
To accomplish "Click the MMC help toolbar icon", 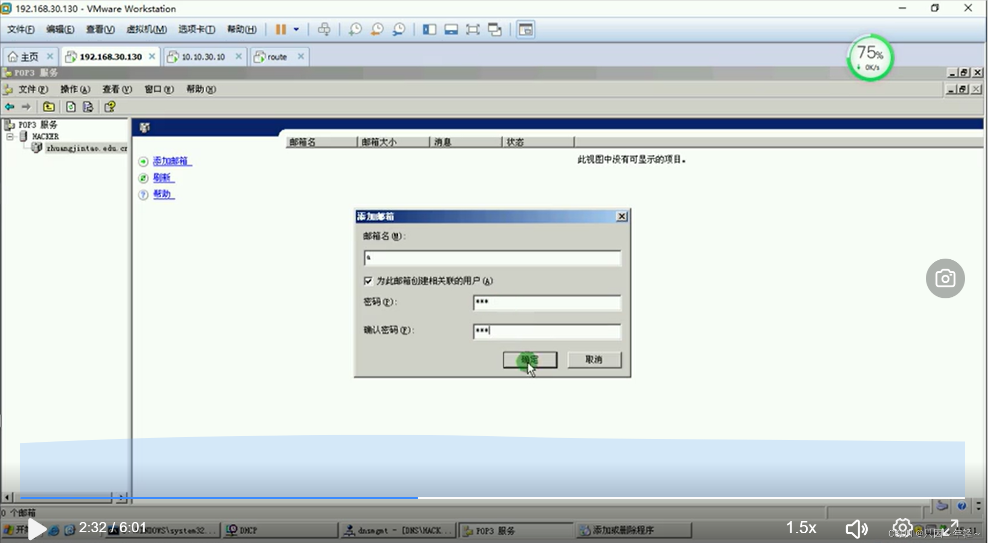I will [110, 106].
